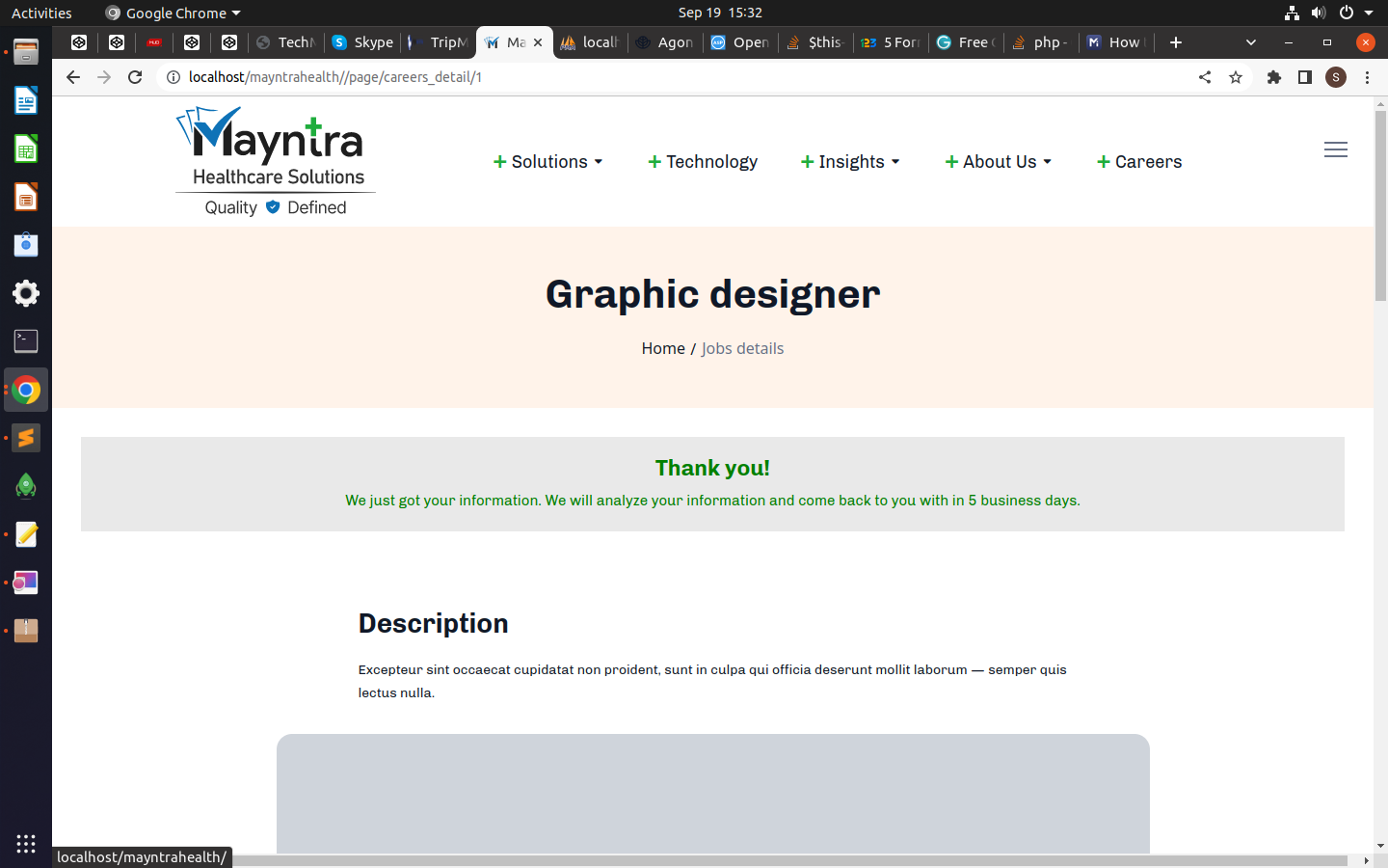
Task: Switch to the How tab
Action: pyautogui.click(x=1117, y=42)
